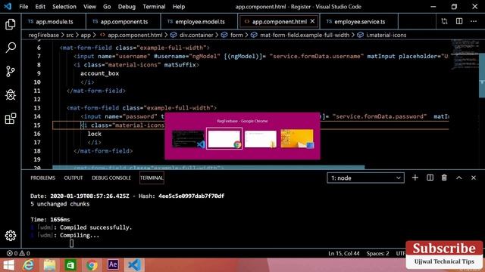This screenshot has height=272, width=485.
Task: Kill terminal with trash icon
Action: tap(444, 178)
